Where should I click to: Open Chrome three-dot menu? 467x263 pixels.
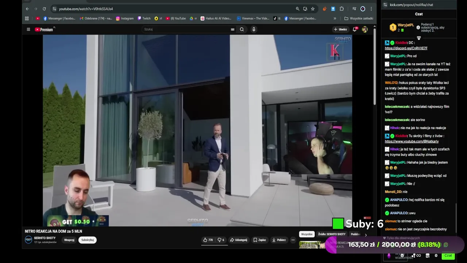[x=371, y=9]
